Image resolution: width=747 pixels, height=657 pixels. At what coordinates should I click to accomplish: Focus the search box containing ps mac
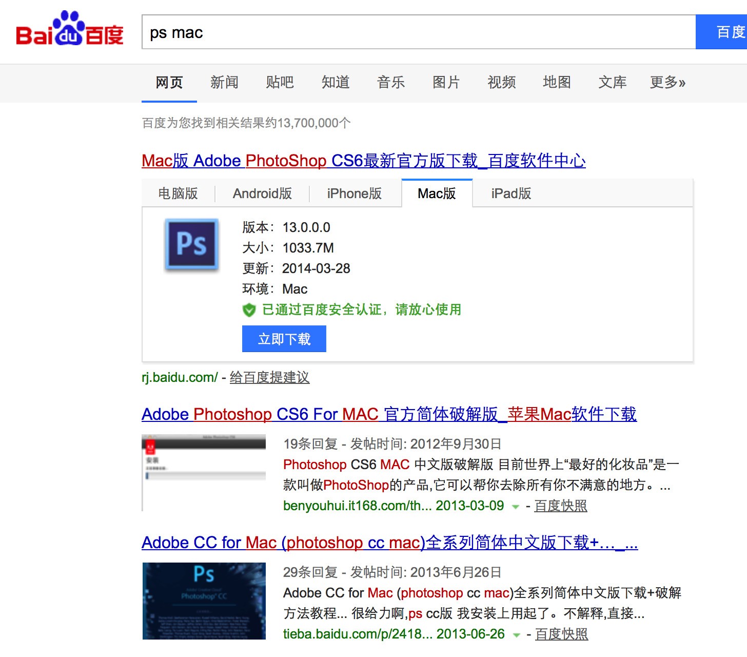click(x=419, y=32)
